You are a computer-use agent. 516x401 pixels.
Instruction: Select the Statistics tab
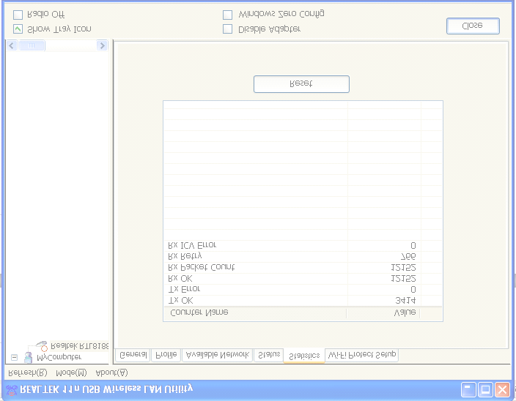pos(304,356)
